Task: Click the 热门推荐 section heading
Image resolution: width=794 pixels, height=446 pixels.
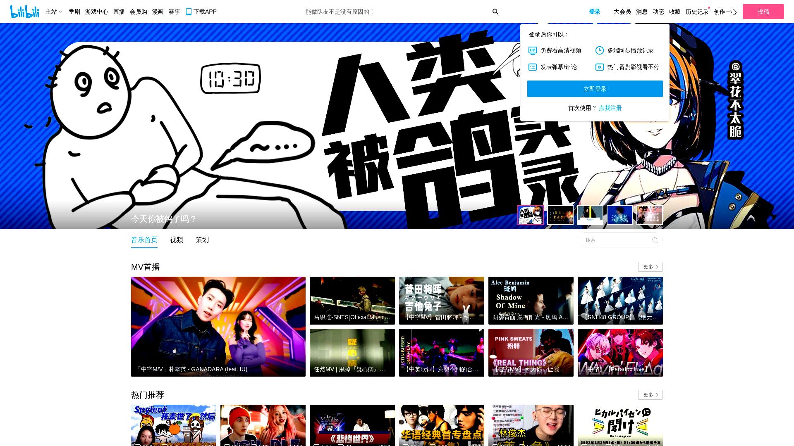Action: tap(148, 395)
